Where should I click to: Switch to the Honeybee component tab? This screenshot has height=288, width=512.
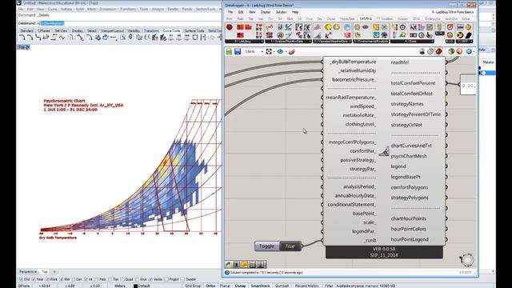[x=347, y=18]
